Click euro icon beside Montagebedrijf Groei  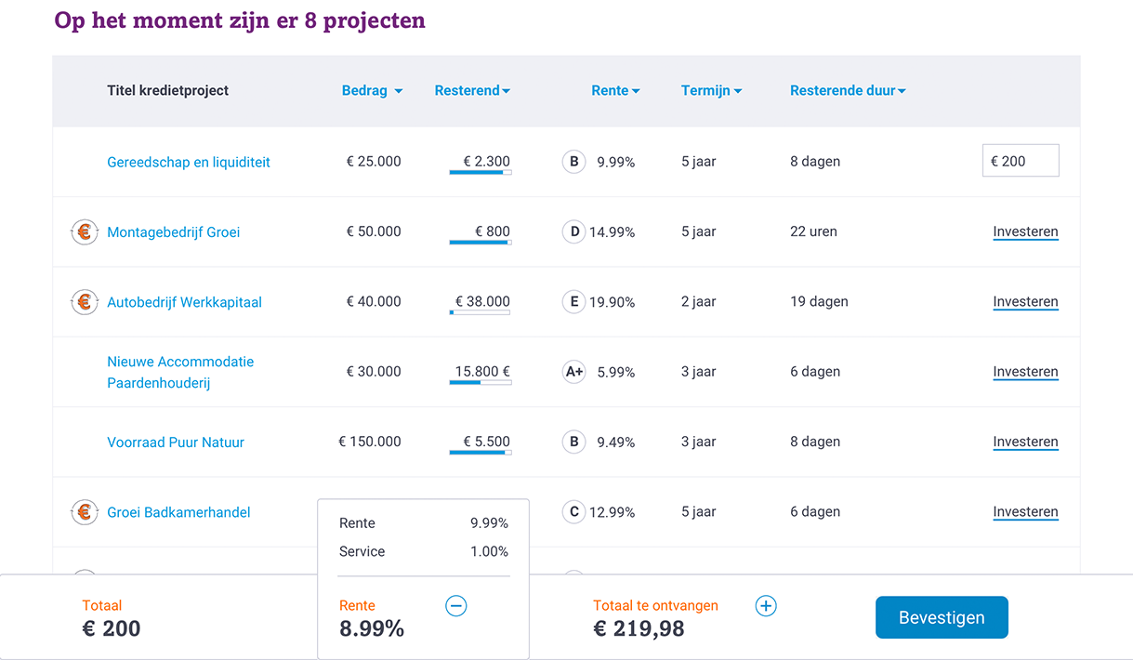[x=85, y=232]
